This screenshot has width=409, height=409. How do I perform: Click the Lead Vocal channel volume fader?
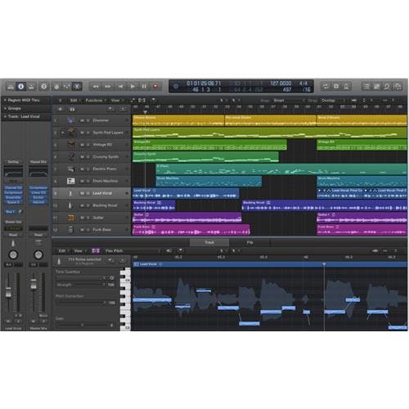click(x=8, y=291)
